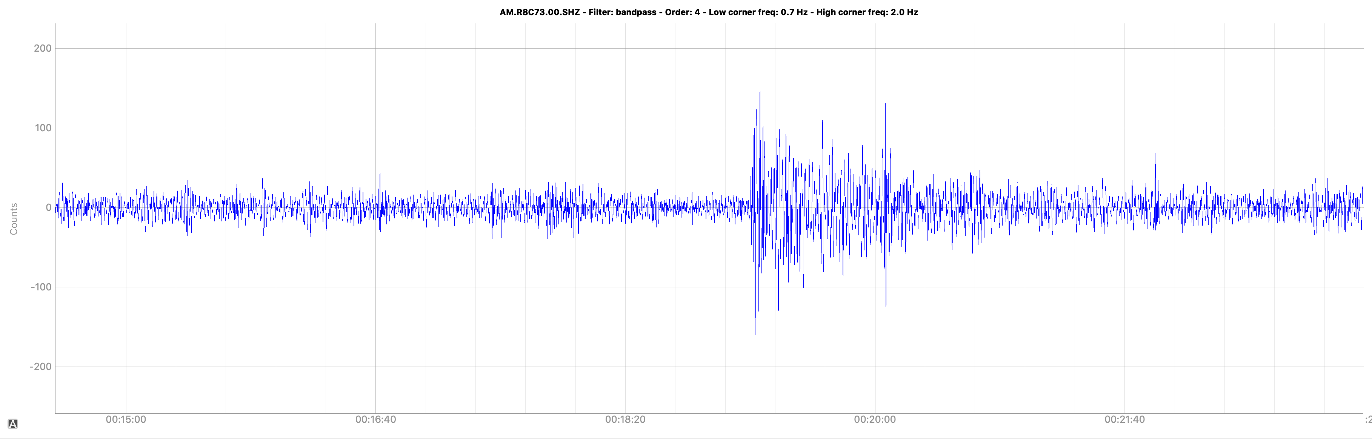Click the "-100" y-axis tick label
Image resolution: width=1372 pixels, height=439 pixels.
[x=41, y=287]
